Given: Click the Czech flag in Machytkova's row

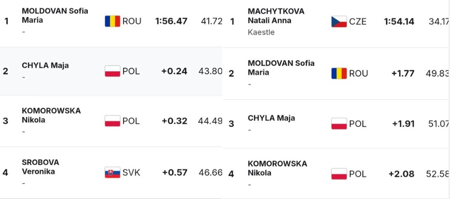Looking at the screenshot, I should point(339,22).
